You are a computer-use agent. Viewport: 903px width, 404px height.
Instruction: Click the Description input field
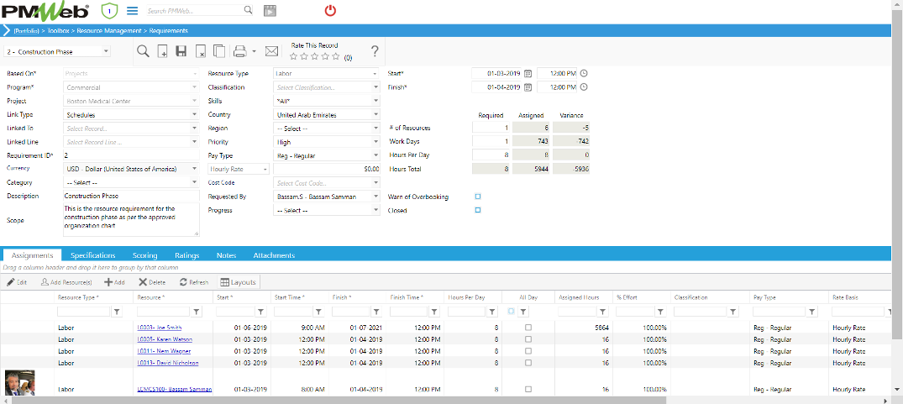click(131, 197)
